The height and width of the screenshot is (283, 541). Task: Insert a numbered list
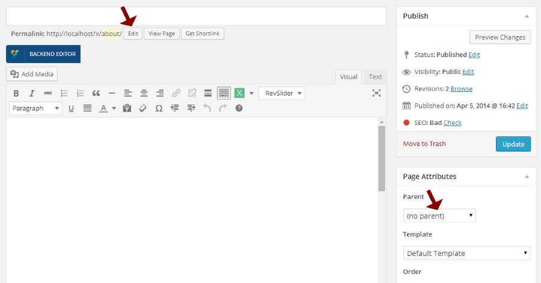click(80, 93)
